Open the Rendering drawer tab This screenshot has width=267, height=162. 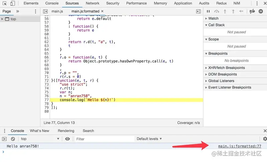(66, 131)
